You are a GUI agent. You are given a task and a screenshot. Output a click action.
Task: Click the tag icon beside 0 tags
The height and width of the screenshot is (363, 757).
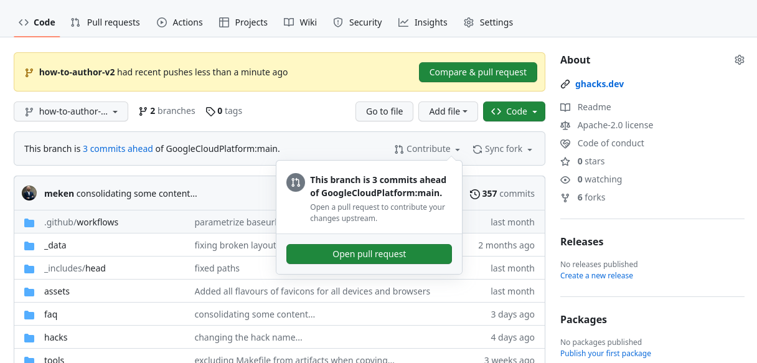[210, 110]
